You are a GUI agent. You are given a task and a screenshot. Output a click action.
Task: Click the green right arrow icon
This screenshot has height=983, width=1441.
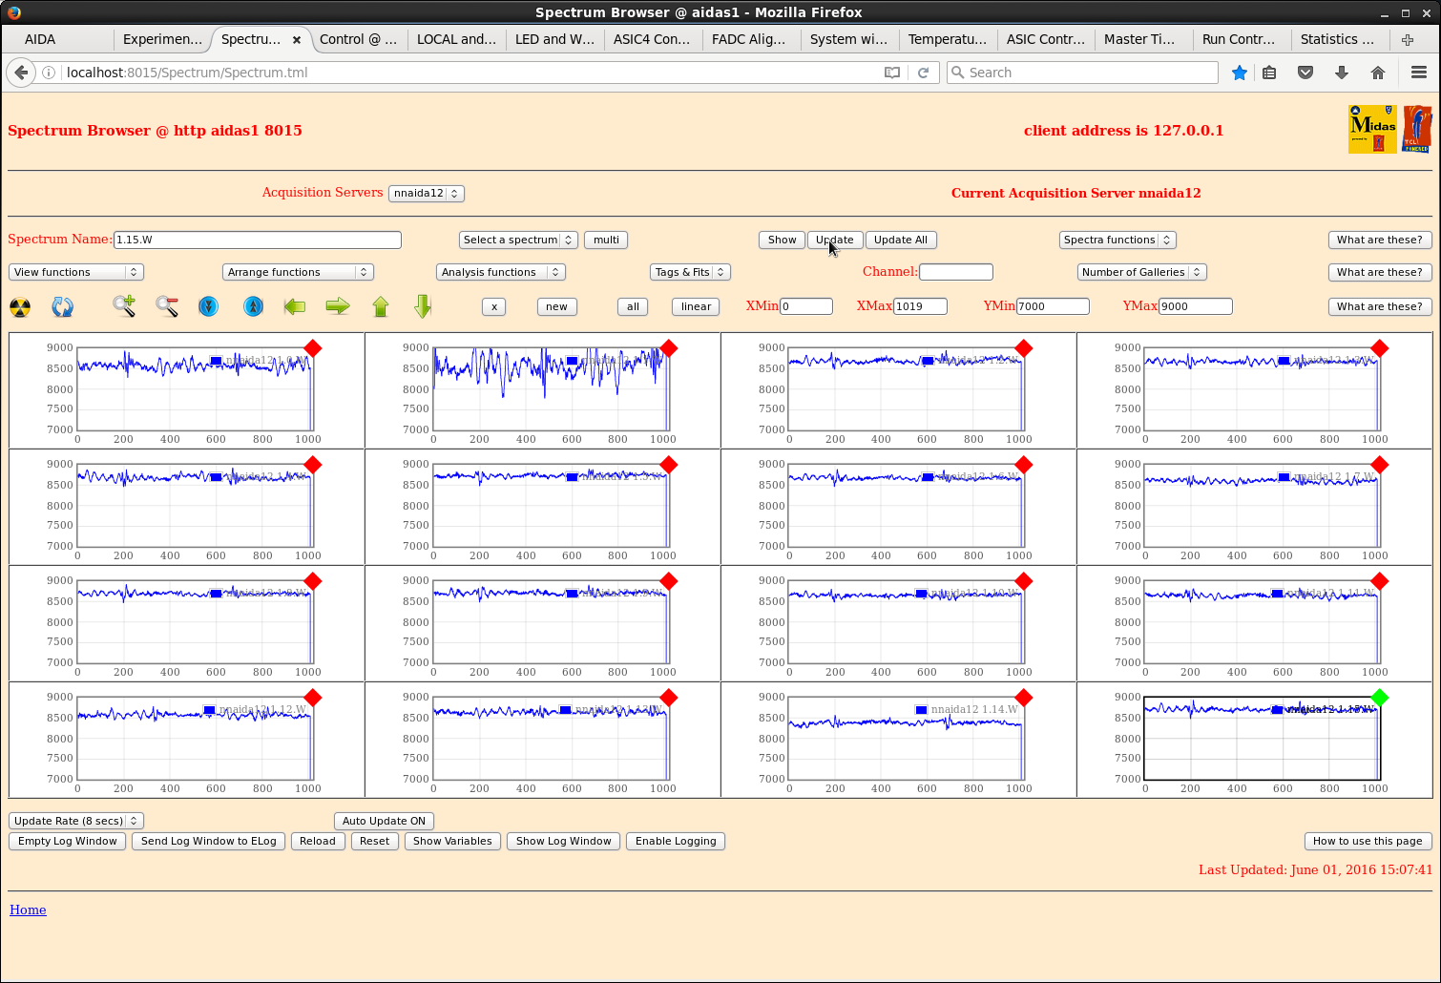click(338, 306)
